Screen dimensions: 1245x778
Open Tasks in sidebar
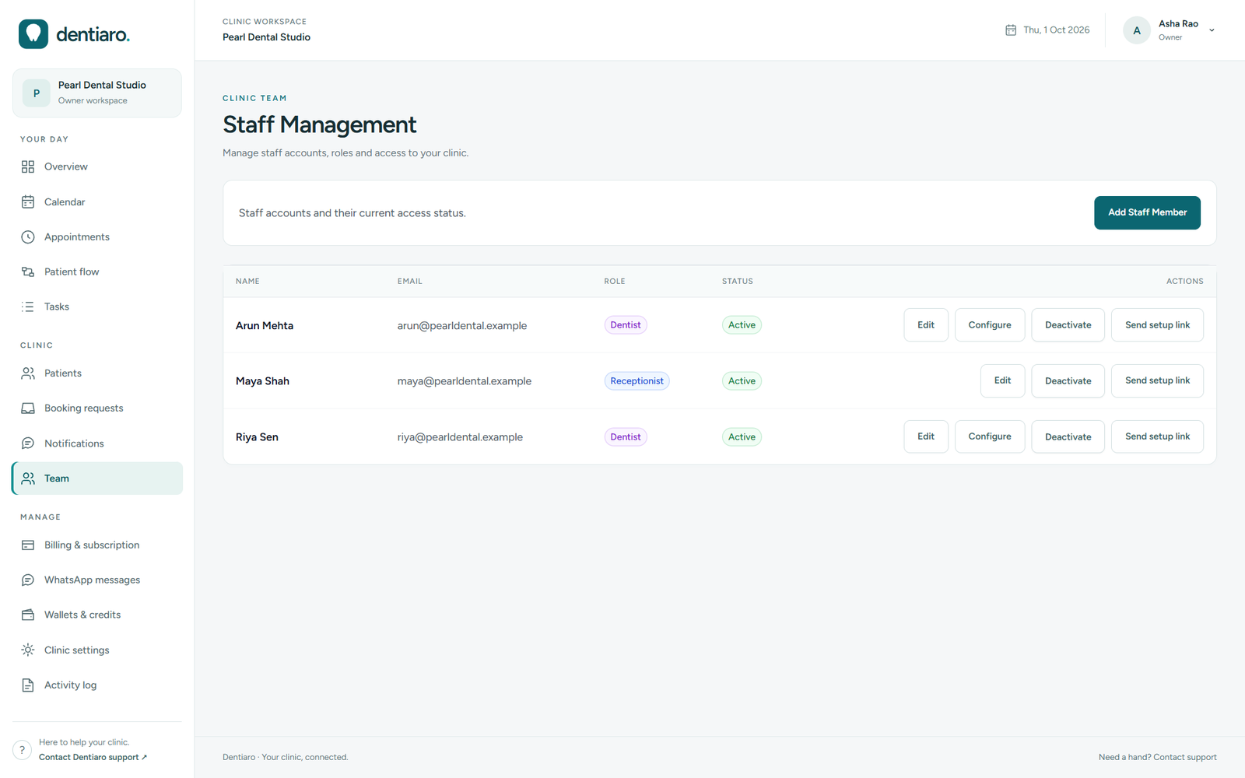click(x=97, y=307)
